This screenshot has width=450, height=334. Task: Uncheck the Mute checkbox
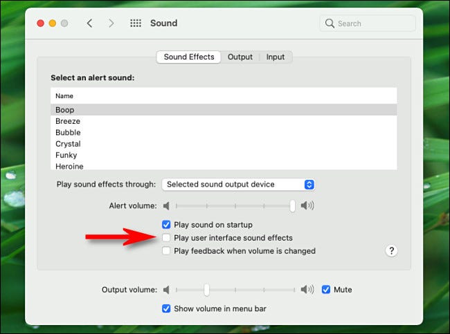coord(326,290)
